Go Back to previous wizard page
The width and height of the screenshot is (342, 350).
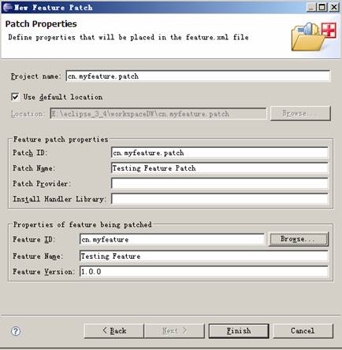coord(114,331)
